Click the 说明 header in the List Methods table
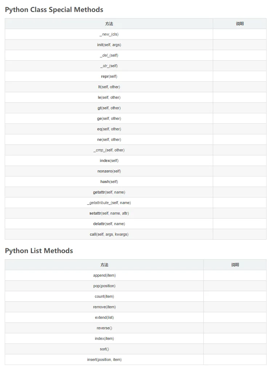The height and width of the screenshot is (370, 272). [x=235, y=265]
